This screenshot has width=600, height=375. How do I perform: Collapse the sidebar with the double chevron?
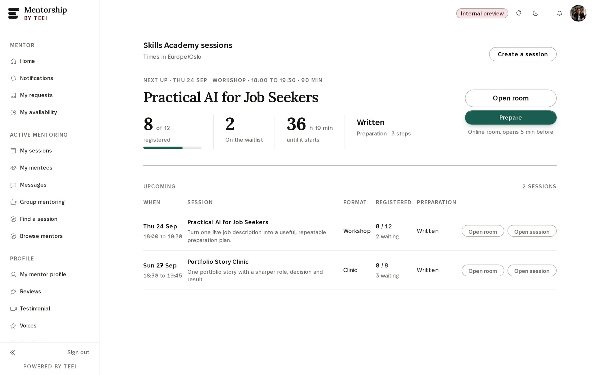click(12, 352)
